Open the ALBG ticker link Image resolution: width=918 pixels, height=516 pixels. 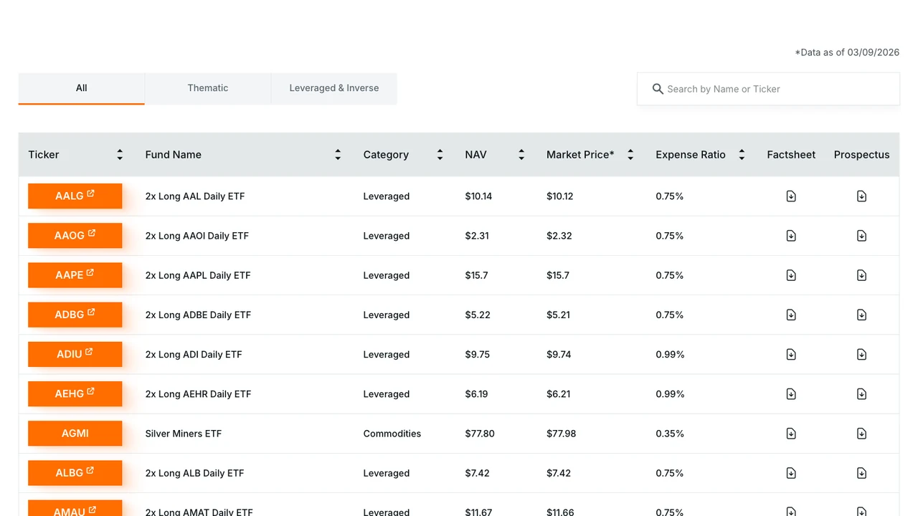(x=75, y=473)
